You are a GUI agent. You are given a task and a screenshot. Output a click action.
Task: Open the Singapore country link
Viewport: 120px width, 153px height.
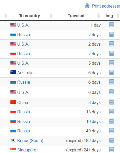[27, 150]
